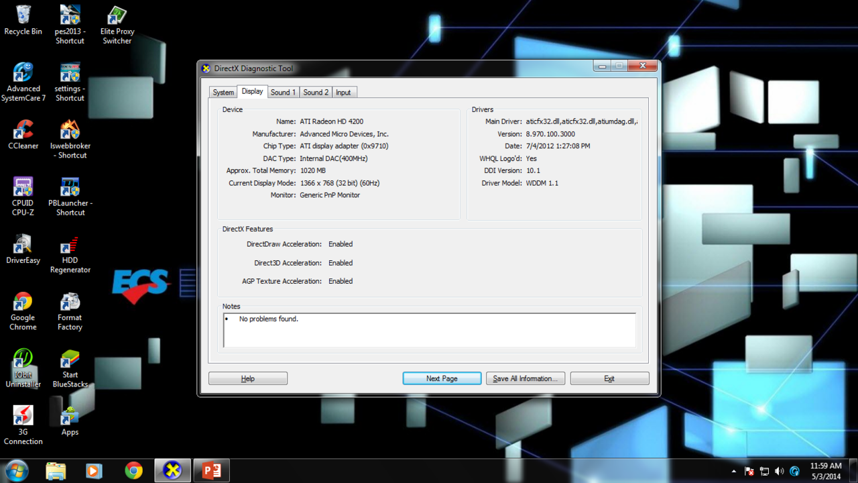Screen dimensions: 858x483
Task: Open Windows Explorer from the taskbar
Action: 56,471
